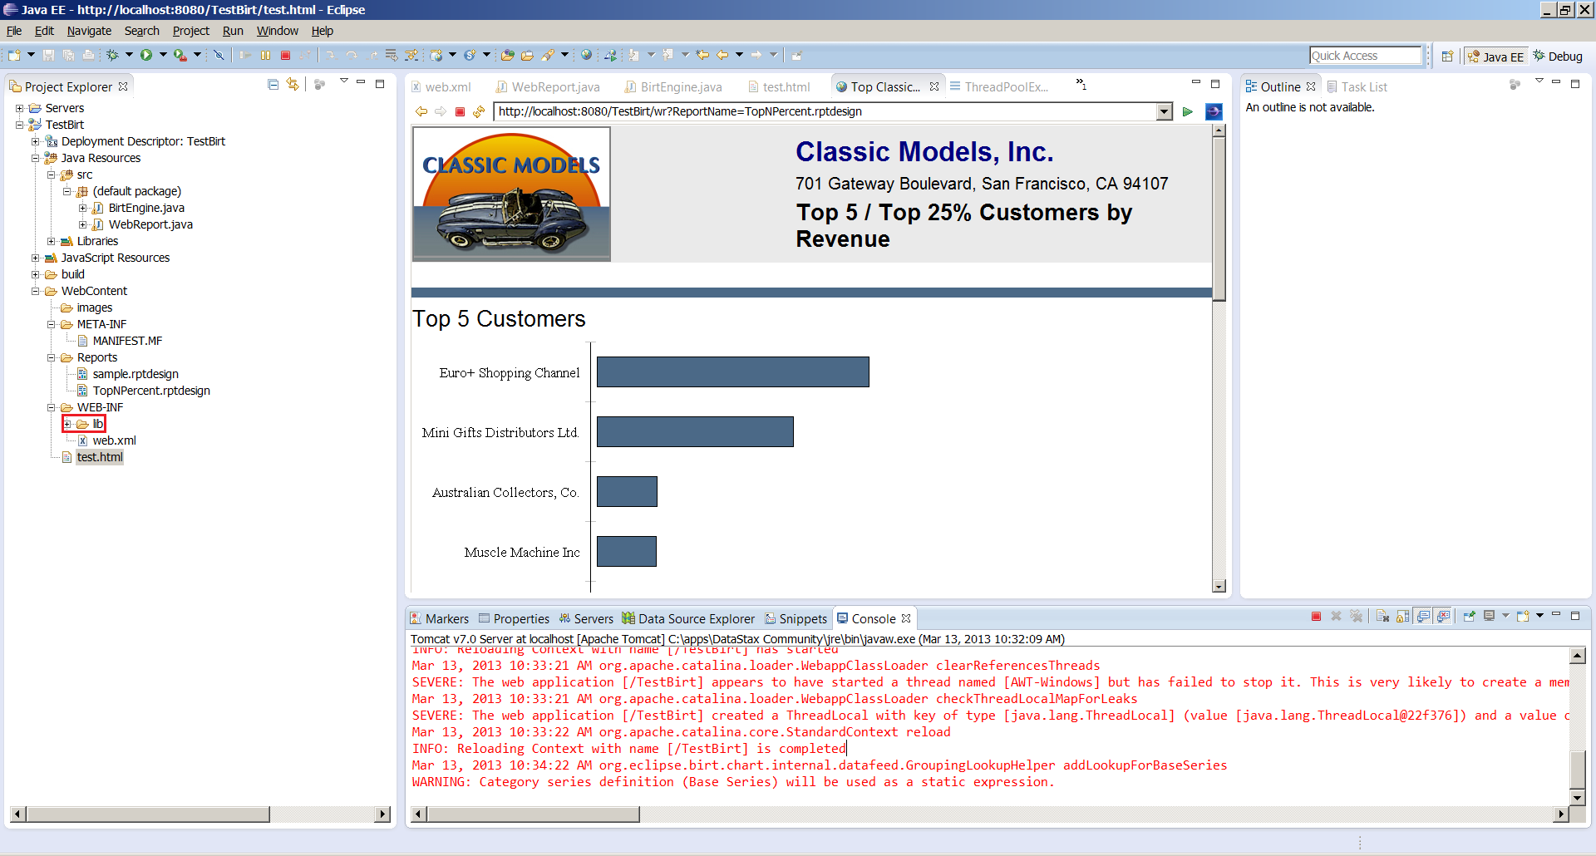This screenshot has width=1596, height=856.
Task: Switch to the Debug perspective
Action: click(x=1558, y=57)
